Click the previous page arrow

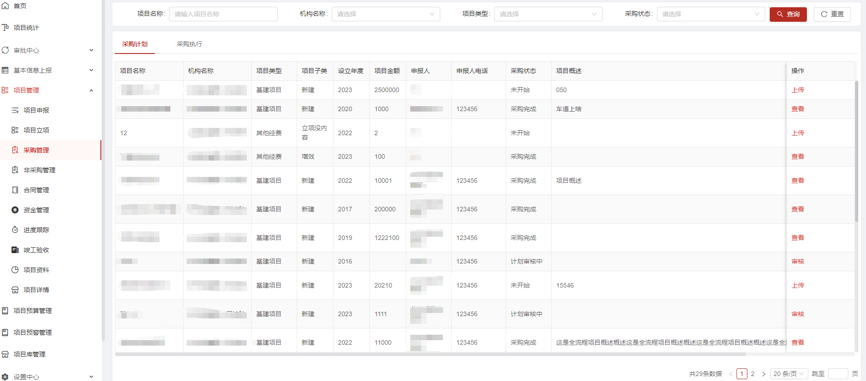pyautogui.click(x=731, y=374)
